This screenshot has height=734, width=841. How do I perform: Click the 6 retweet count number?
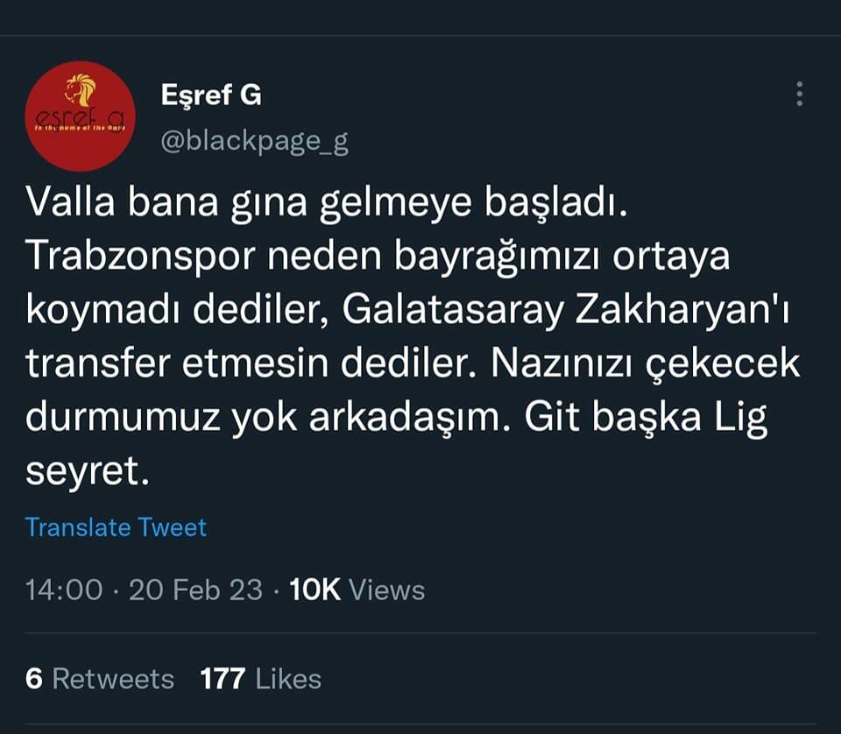point(34,679)
